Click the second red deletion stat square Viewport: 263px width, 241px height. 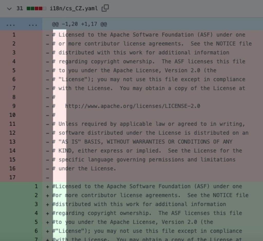[x=40, y=8]
